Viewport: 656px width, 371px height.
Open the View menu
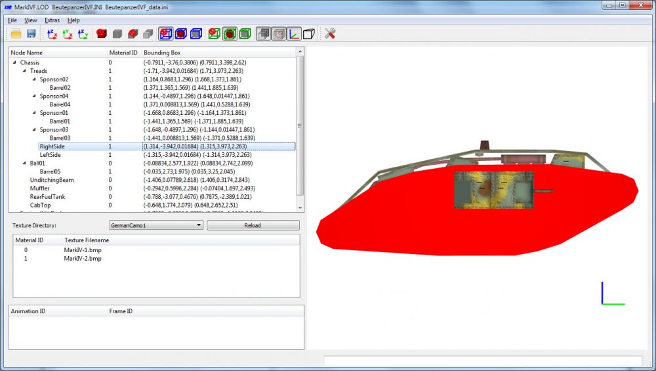point(31,20)
